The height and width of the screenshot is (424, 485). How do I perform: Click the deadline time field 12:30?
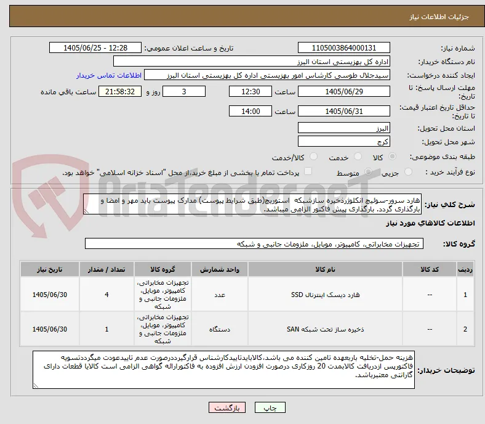251,91
